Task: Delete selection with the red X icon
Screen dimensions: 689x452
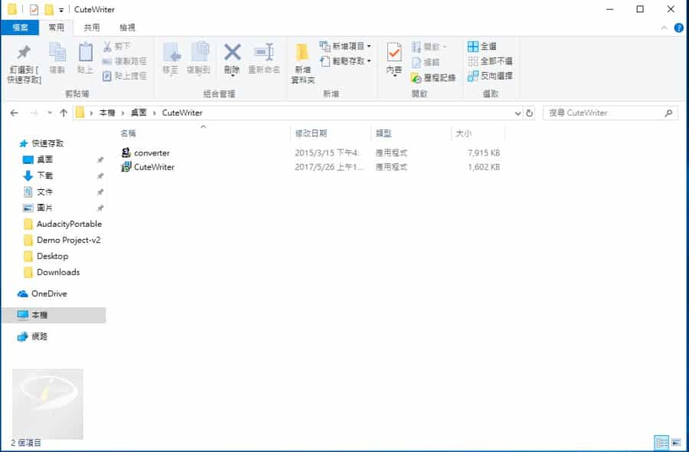Action: pyautogui.click(x=232, y=54)
